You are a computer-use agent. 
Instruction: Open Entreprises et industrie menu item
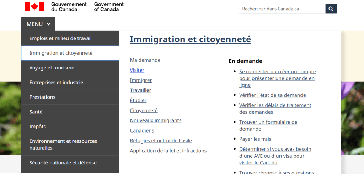(x=70, y=82)
